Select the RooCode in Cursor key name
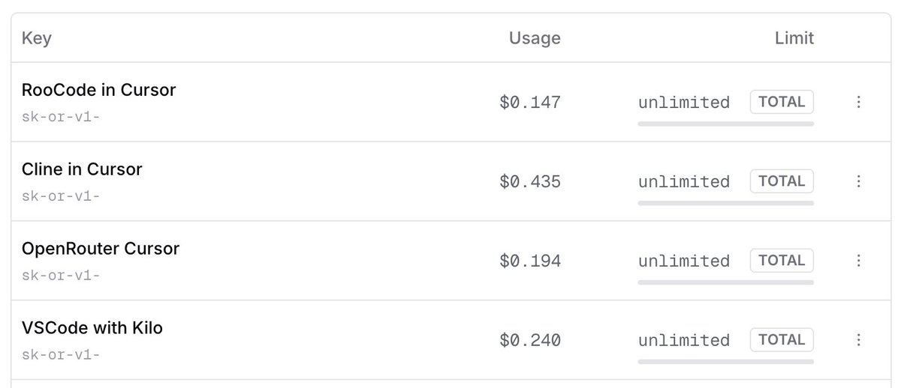The image size is (901, 388). coord(98,90)
